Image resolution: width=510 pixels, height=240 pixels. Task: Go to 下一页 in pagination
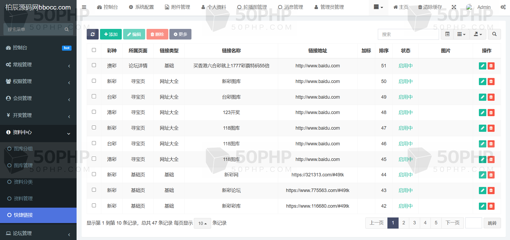[x=453, y=223]
